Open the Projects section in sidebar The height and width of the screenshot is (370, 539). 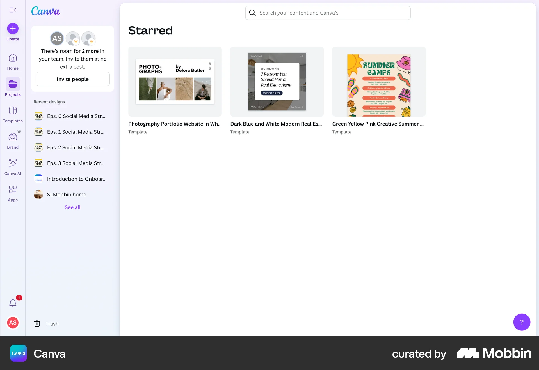12,87
